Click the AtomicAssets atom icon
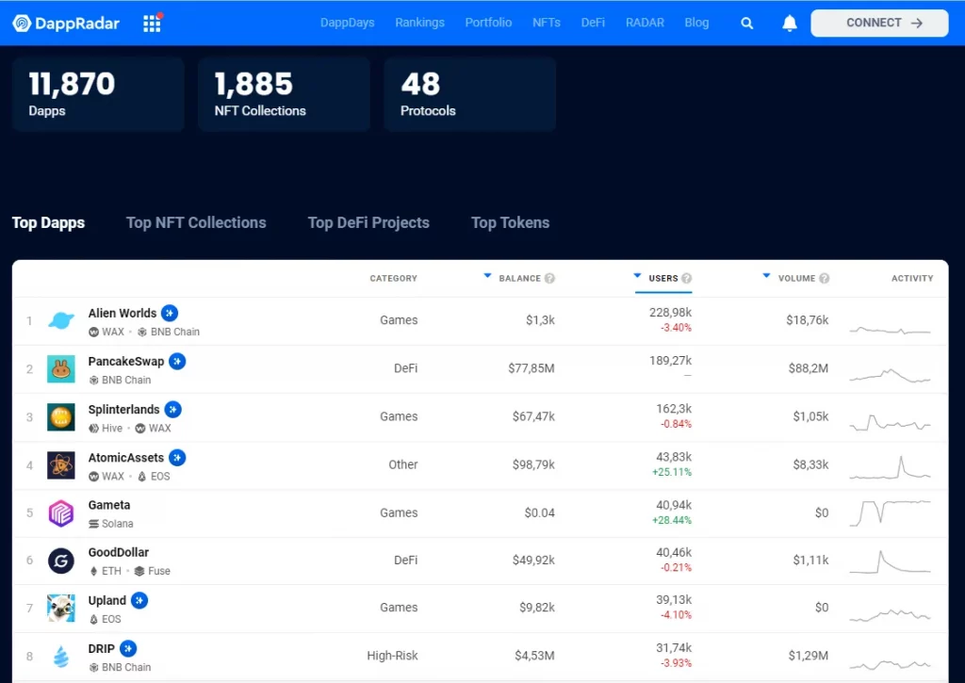 click(x=61, y=465)
